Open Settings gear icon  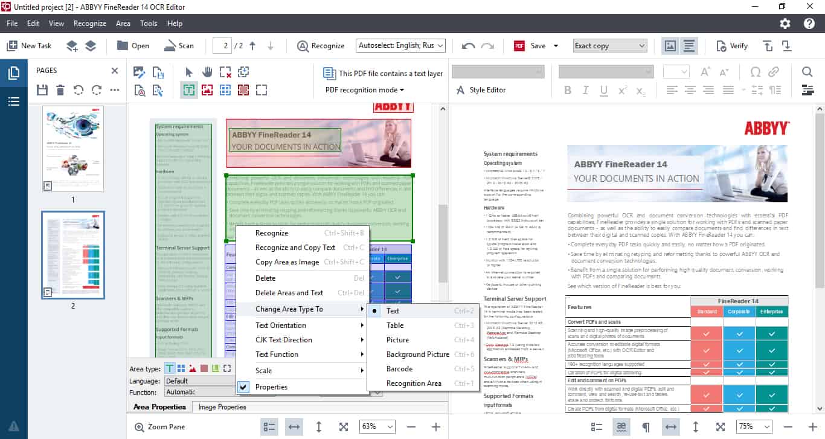click(785, 24)
